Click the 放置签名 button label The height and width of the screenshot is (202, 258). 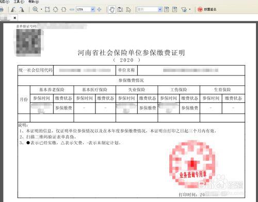[210, 9]
